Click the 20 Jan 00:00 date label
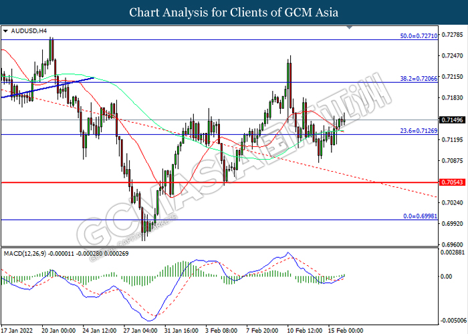468x334 pixels. pos(59,330)
